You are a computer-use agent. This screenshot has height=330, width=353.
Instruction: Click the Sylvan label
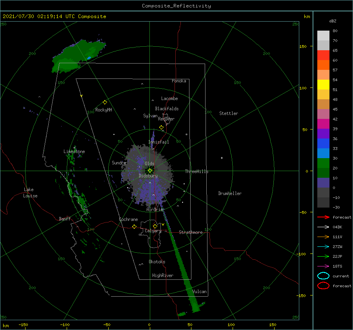pyautogui.click(x=150, y=116)
